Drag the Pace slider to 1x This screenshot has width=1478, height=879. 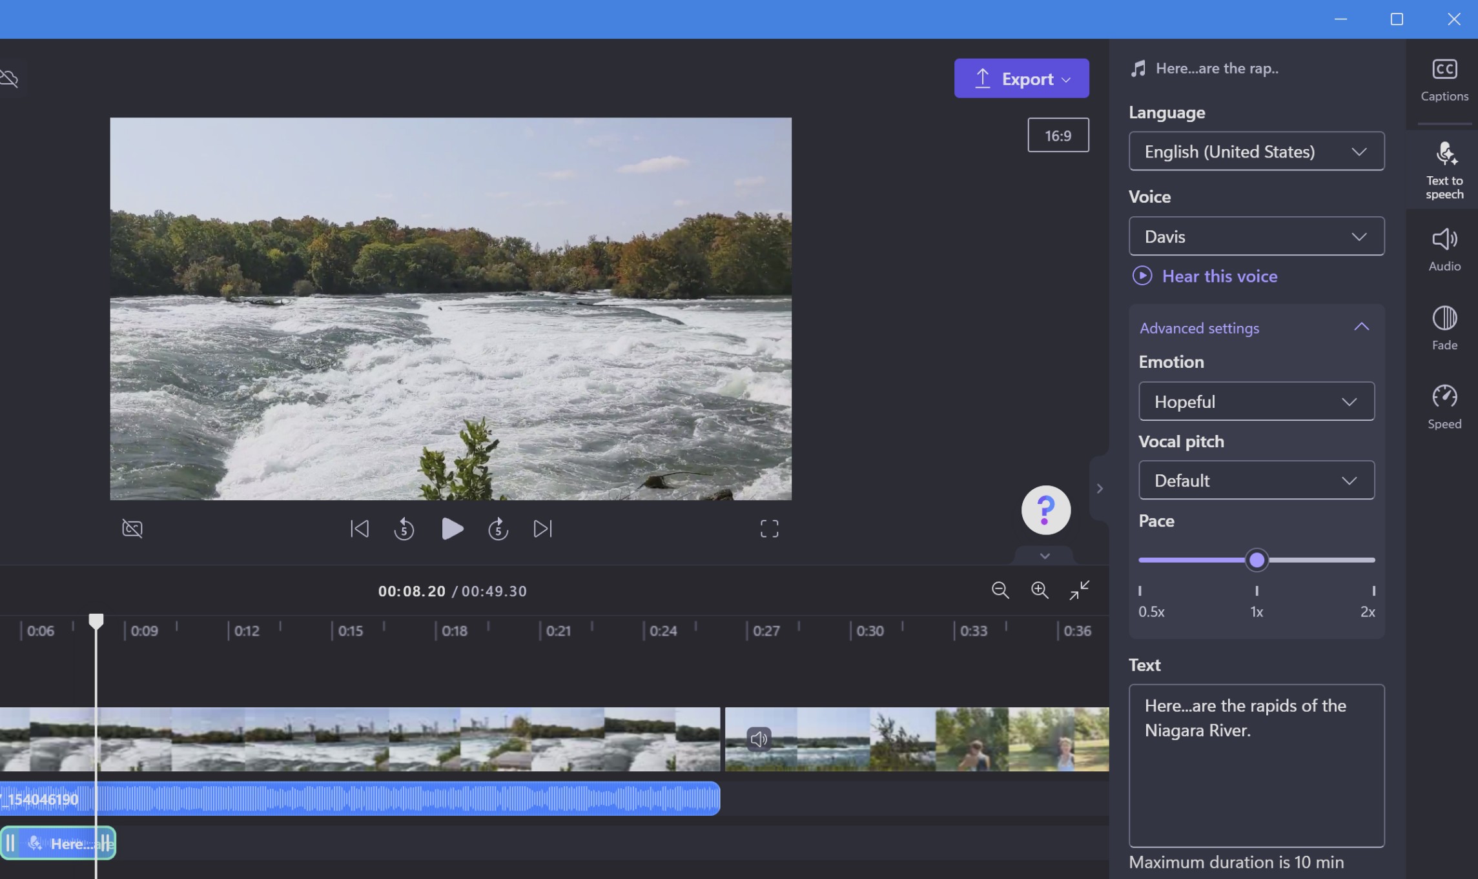(1256, 560)
